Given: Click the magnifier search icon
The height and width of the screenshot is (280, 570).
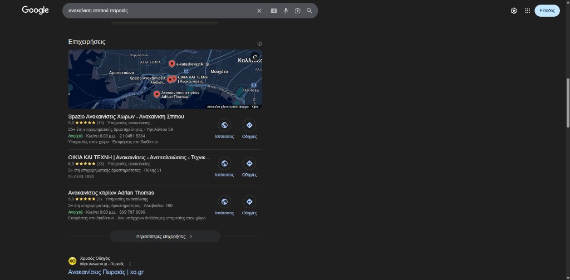Looking at the screenshot, I should point(309,11).
